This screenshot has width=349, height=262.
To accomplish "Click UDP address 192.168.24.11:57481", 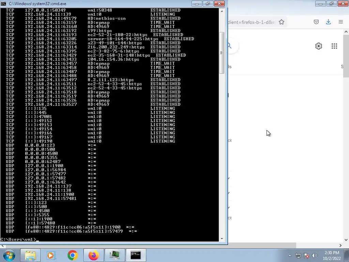I will 51,199.
